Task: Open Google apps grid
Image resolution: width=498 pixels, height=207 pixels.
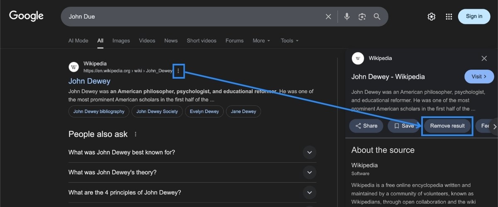Action: (x=449, y=17)
